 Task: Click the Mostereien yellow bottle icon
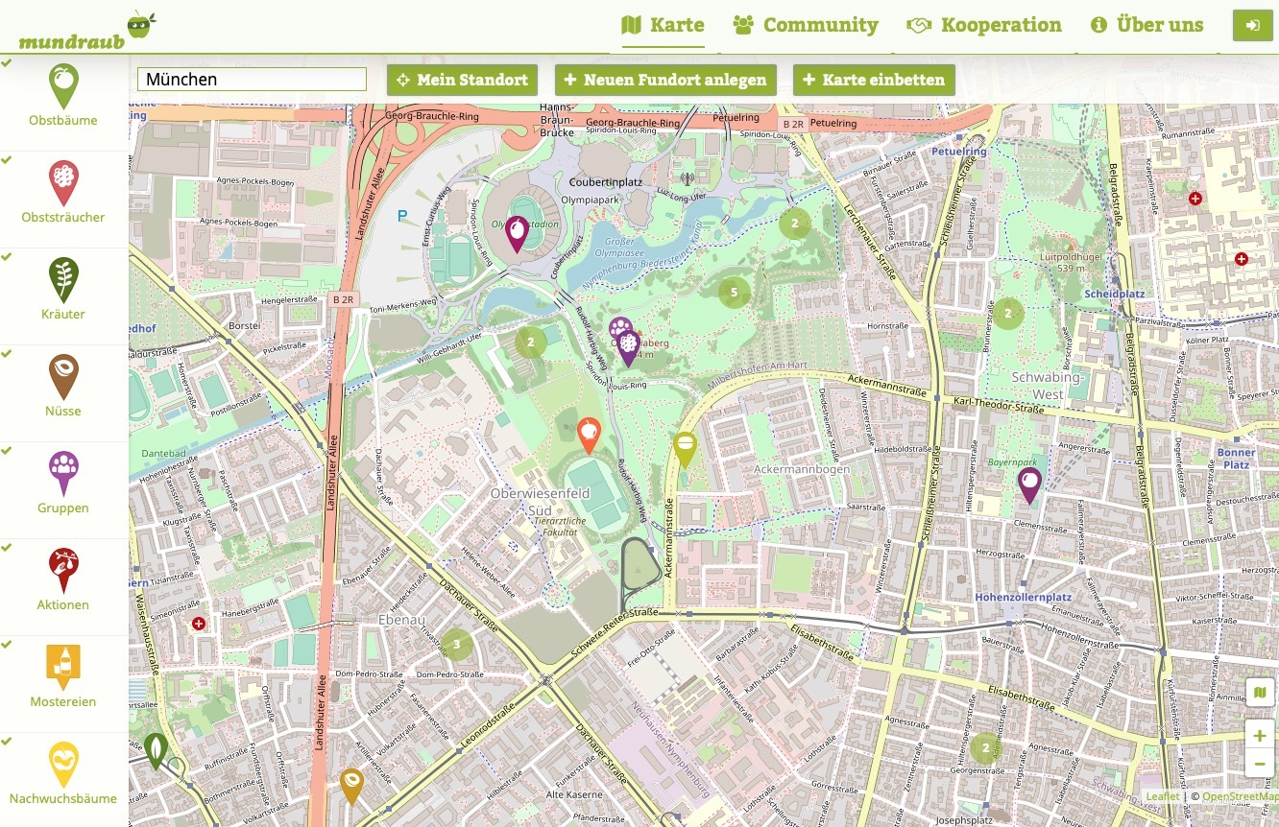pyautogui.click(x=63, y=666)
